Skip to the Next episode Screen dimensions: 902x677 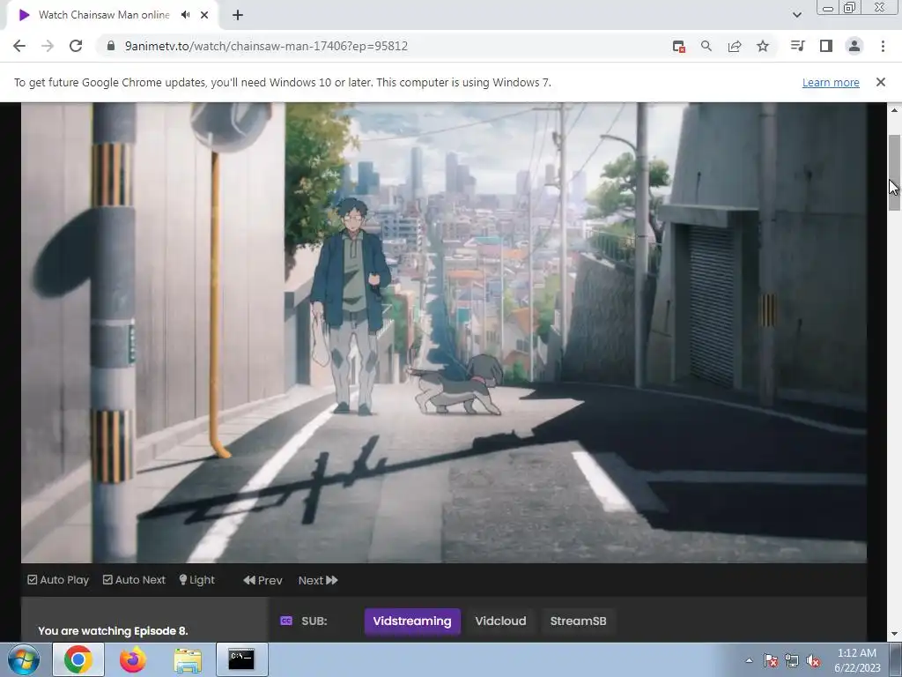[x=318, y=580]
